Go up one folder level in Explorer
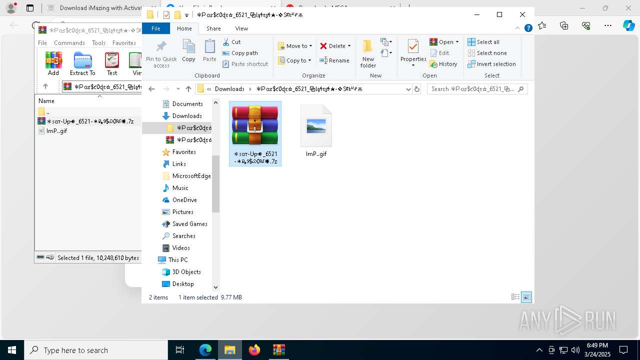Screen dimensions: 640x360 188,89
